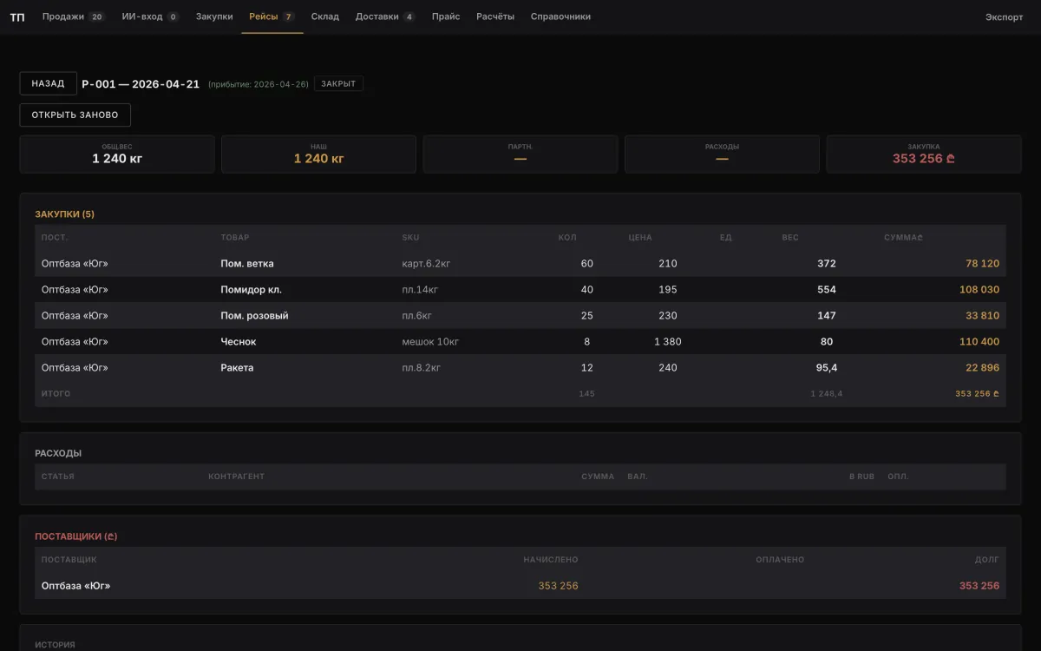The width and height of the screenshot is (1041, 651).
Task: Click the price value 1 380
Action: tap(667, 342)
